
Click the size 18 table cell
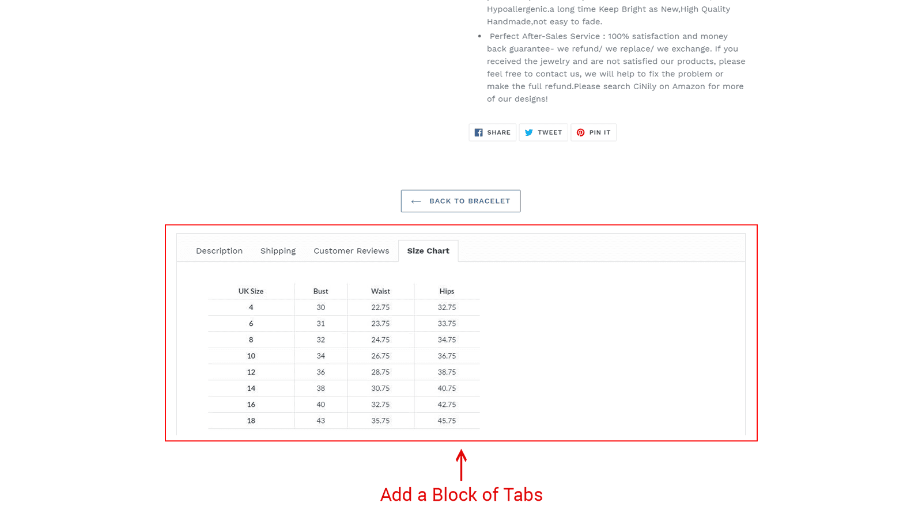[251, 420]
